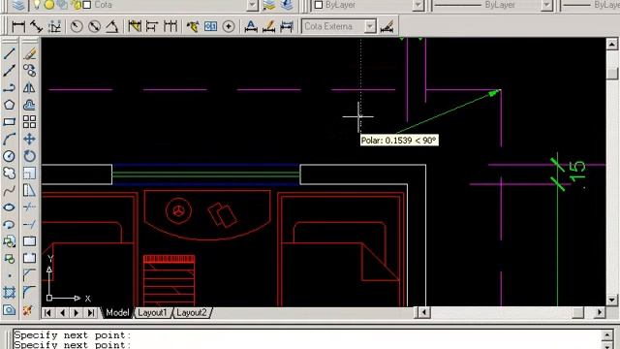Select the Rectangle draw tool

9,122
